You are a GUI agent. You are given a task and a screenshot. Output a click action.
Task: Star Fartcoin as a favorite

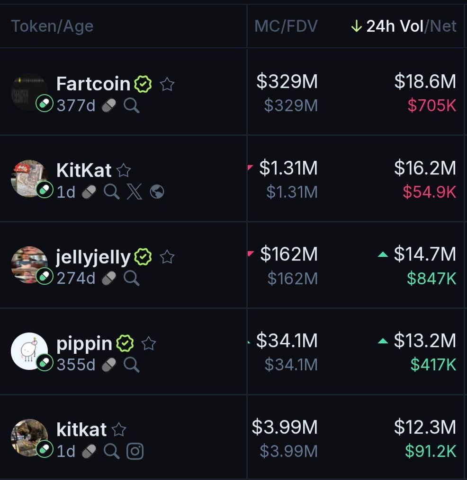pos(167,85)
